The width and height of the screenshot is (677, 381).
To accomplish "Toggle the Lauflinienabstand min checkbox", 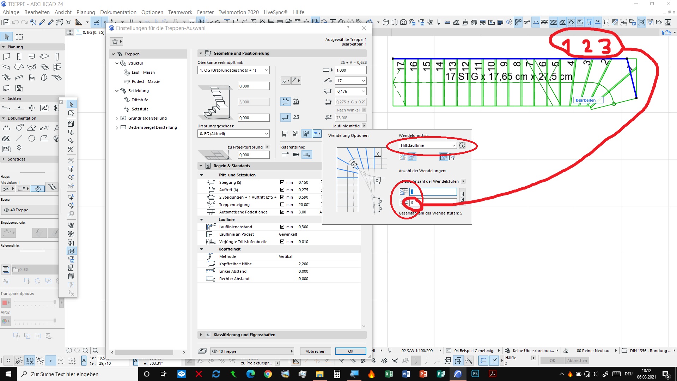I will click(x=282, y=227).
